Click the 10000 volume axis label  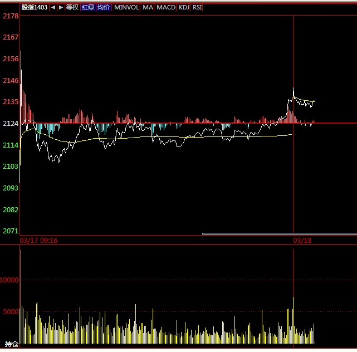point(10,280)
